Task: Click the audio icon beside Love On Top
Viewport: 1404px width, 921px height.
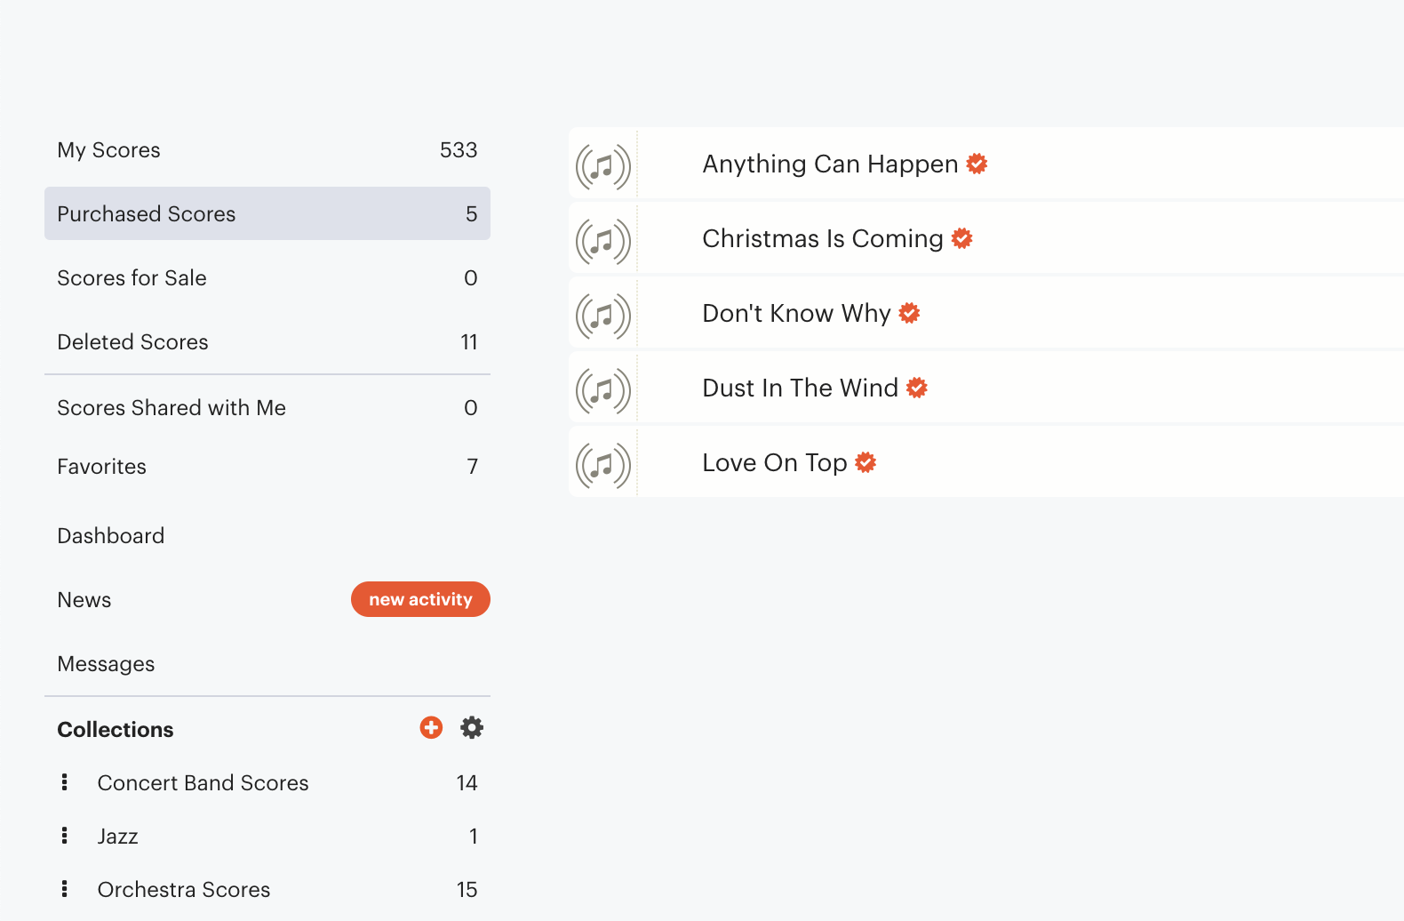Action: pos(603,465)
